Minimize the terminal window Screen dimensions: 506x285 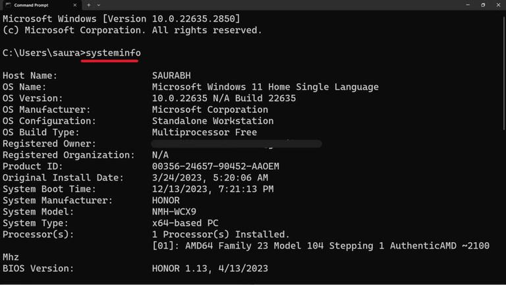tap(468, 5)
